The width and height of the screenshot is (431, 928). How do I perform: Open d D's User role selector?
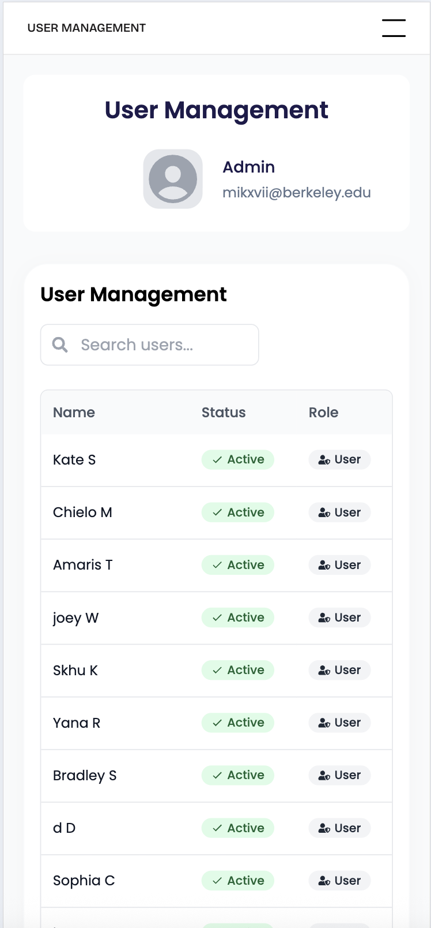(x=339, y=828)
